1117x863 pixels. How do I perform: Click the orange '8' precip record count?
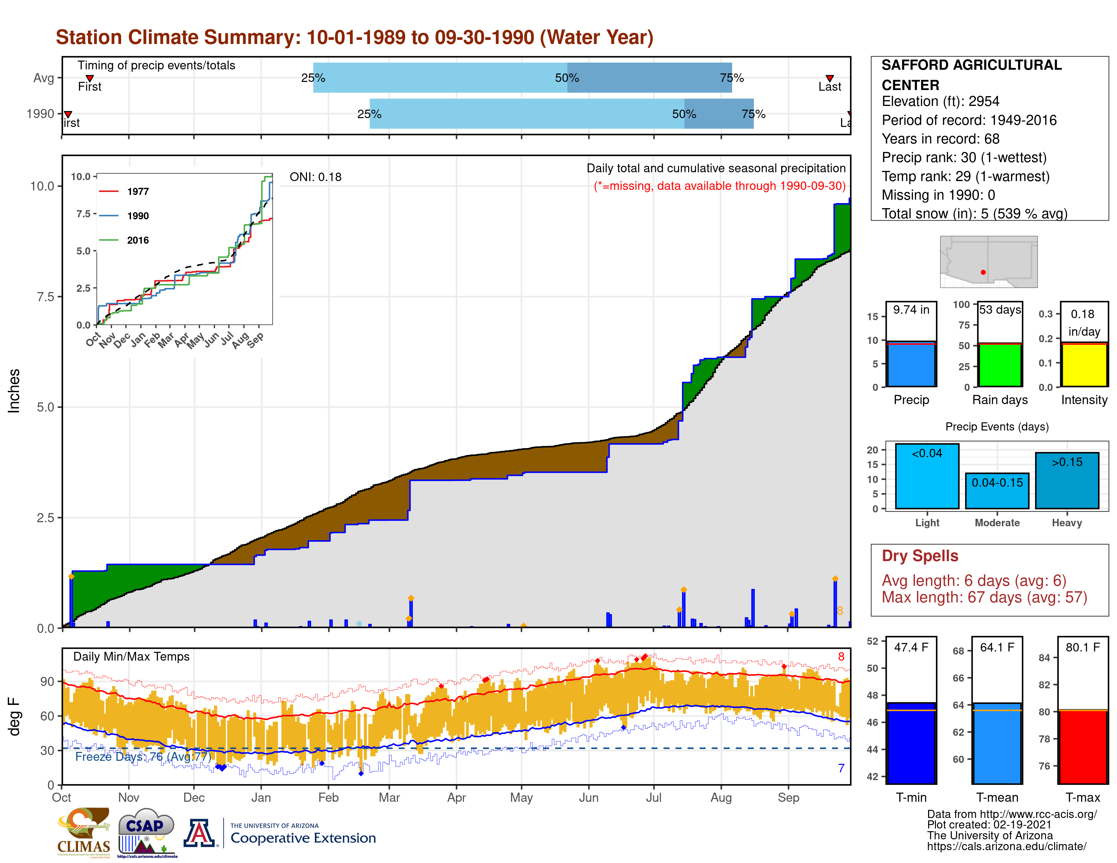[x=840, y=611]
